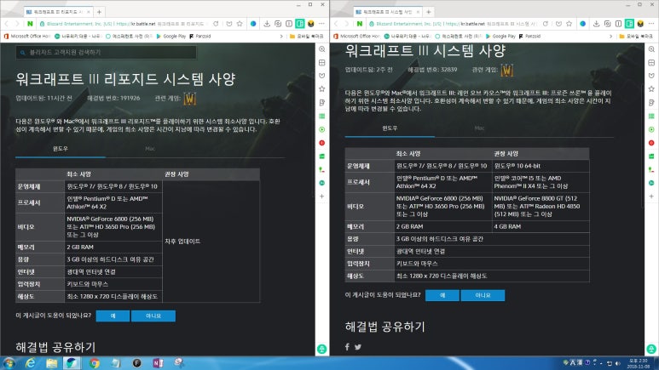Image resolution: width=659 pixels, height=370 pixels.
Task: Open the favorites star in right window sidebar
Action: (651, 89)
